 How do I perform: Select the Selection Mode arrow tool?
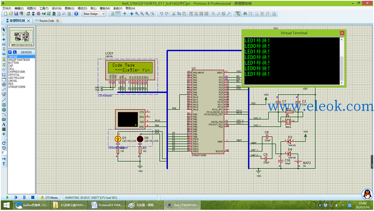(4, 30)
